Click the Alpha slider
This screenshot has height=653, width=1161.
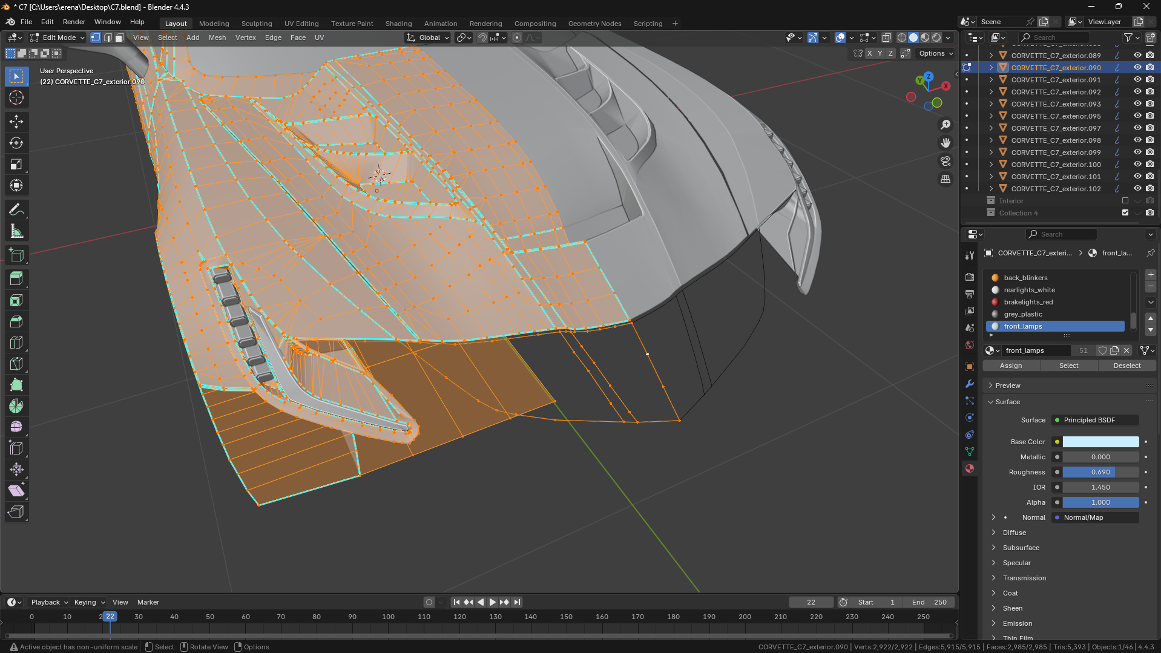1100,502
